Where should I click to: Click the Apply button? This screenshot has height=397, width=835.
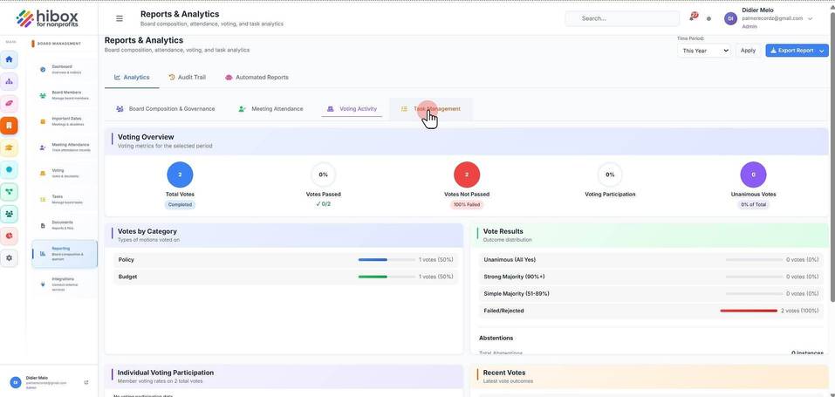pyautogui.click(x=748, y=51)
